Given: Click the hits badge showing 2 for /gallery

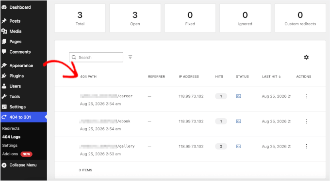Looking at the screenshot, I should [221, 146].
